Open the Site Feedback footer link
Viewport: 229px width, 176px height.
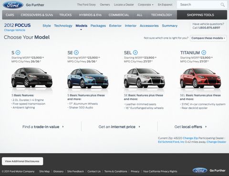(x=75, y=171)
